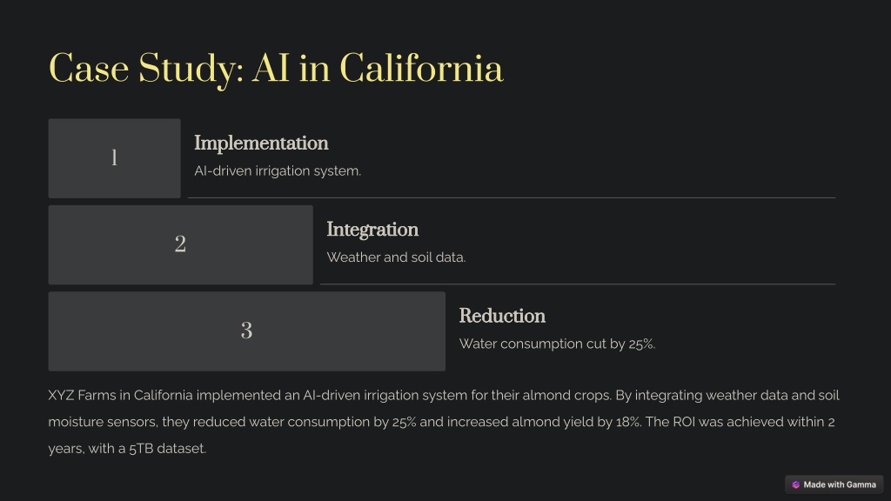Screen dimensions: 891x501
Task: Click the Reduction heading
Action: click(502, 316)
